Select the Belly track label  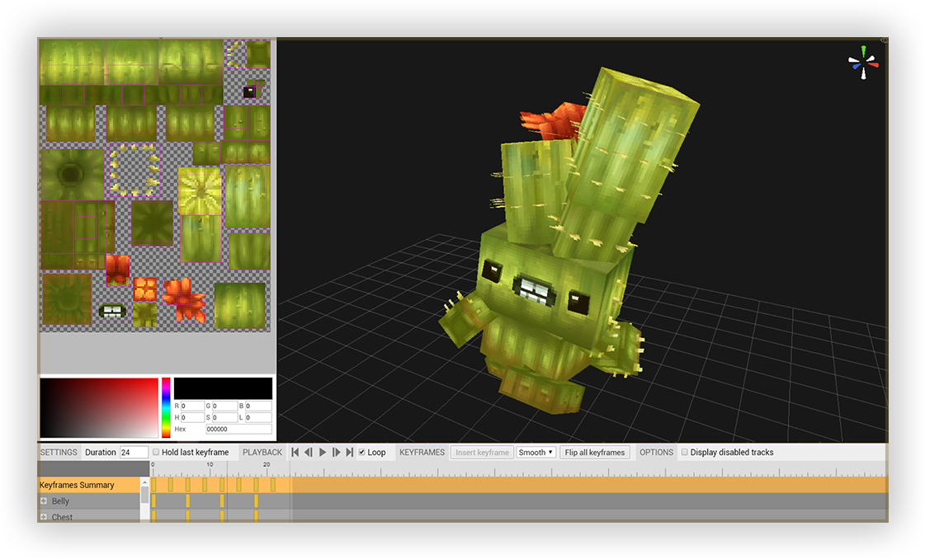click(60, 500)
